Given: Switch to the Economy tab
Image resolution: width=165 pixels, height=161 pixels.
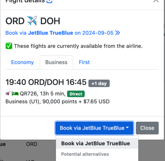Looking at the screenshot, I should click(x=22, y=62).
